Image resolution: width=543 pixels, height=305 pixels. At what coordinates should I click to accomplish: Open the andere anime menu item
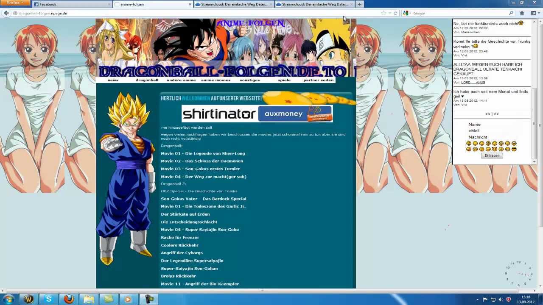click(x=181, y=80)
